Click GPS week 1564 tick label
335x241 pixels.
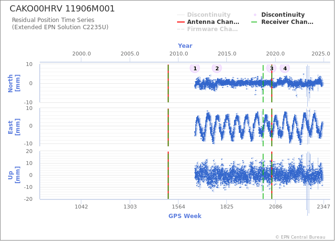point(179,207)
